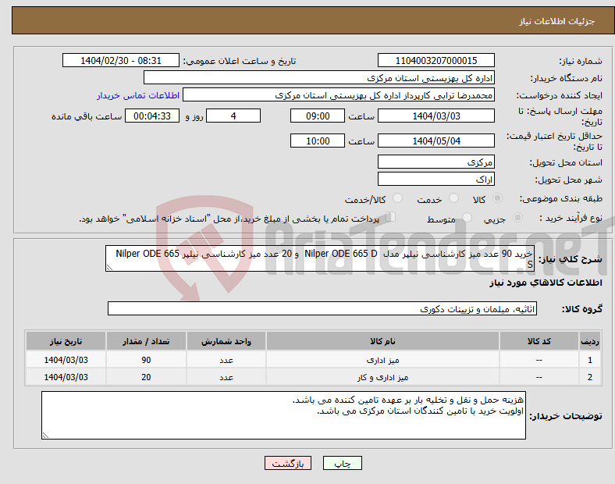Click the goods group field اثاثیه، مبلمان
This screenshot has height=484, width=615.
click(x=322, y=308)
